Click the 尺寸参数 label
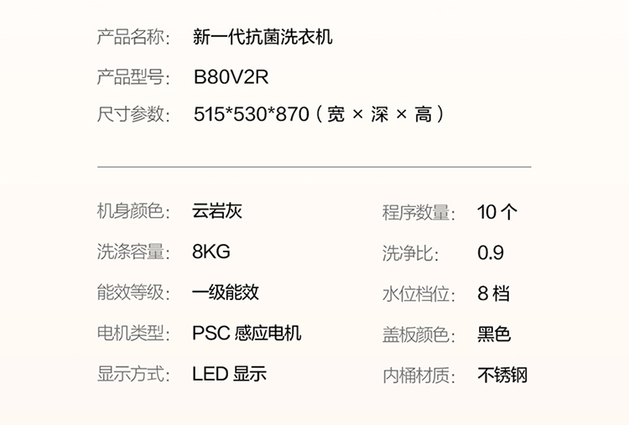629x425 pixels. 133,115
